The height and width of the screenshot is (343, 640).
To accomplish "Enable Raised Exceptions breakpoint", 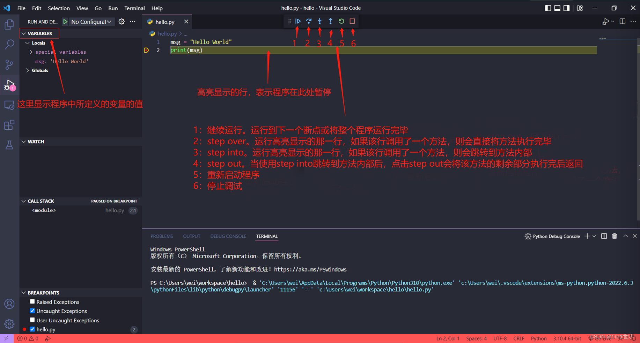I will click(x=32, y=302).
